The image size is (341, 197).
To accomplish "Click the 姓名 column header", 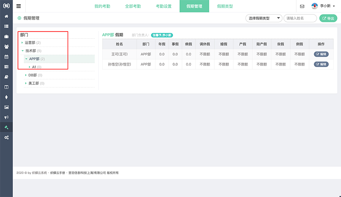I will pyautogui.click(x=119, y=44).
